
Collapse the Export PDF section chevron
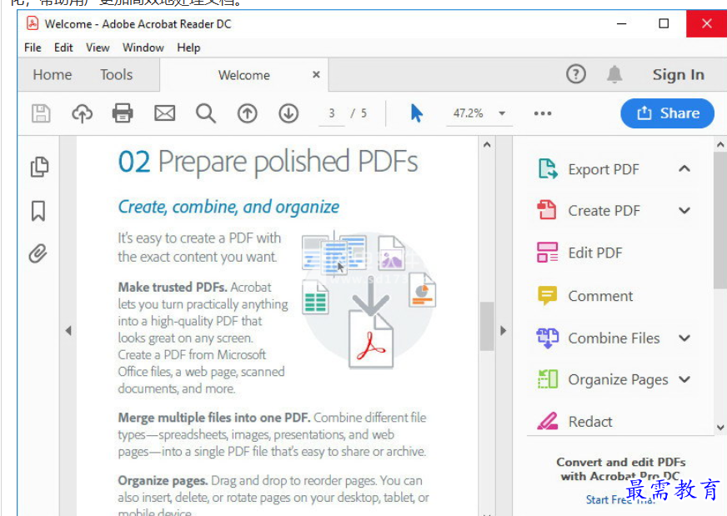(x=684, y=168)
